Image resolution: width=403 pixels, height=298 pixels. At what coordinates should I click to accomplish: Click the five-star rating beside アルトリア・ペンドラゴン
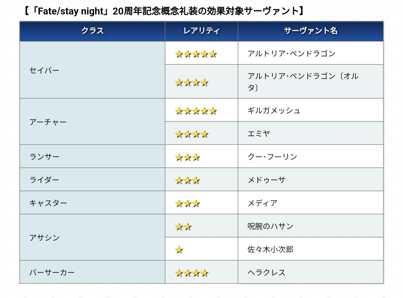[196, 54]
